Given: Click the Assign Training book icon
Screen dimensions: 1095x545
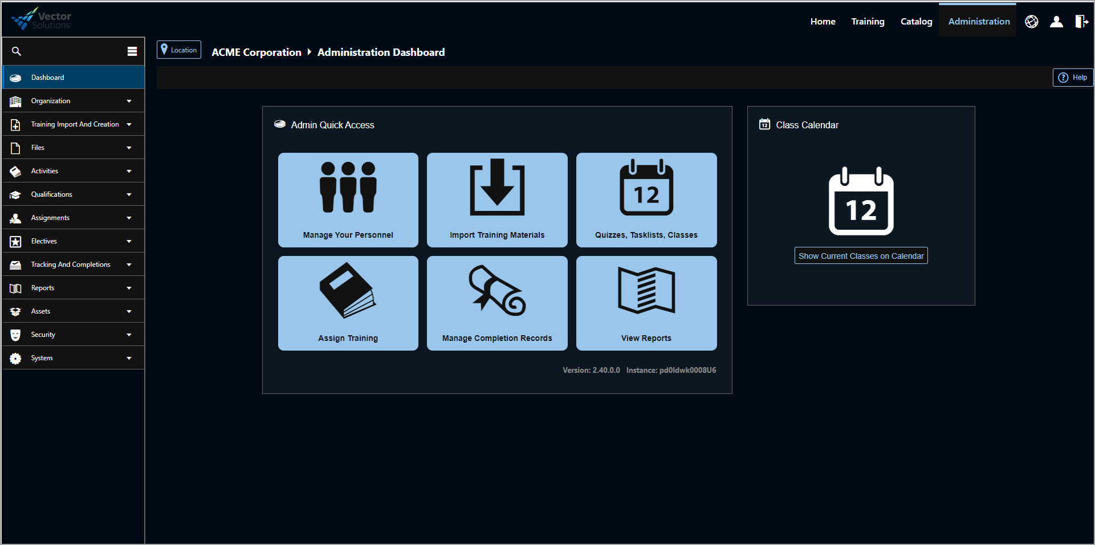Looking at the screenshot, I should [x=348, y=291].
